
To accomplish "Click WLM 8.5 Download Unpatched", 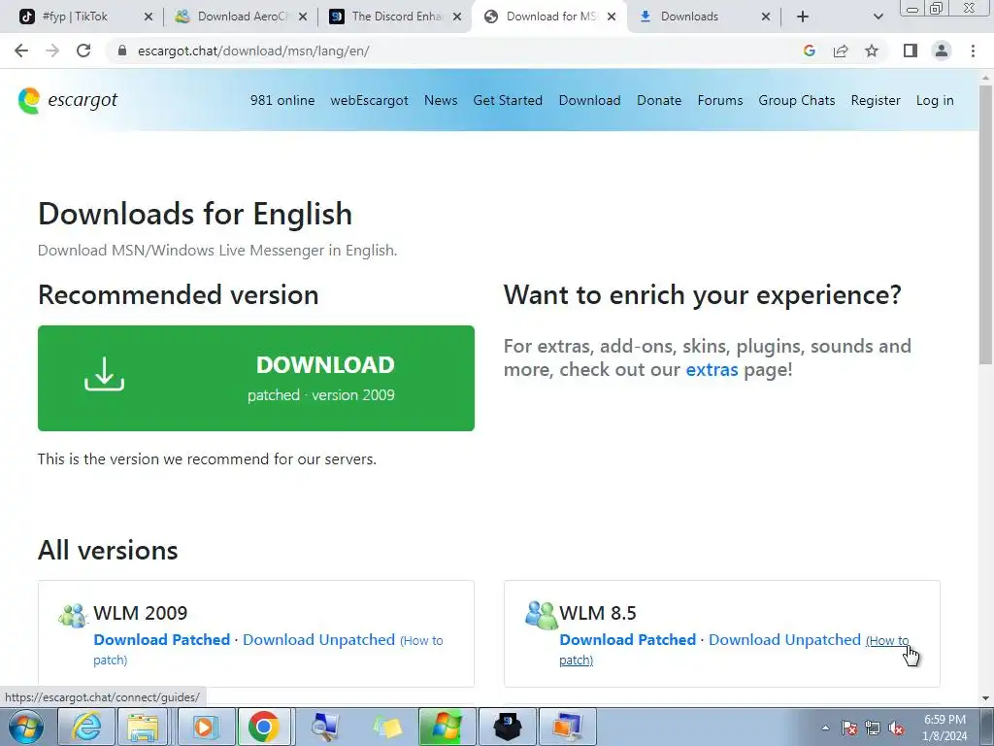I will pyautogui.click(x=784, y=639).
